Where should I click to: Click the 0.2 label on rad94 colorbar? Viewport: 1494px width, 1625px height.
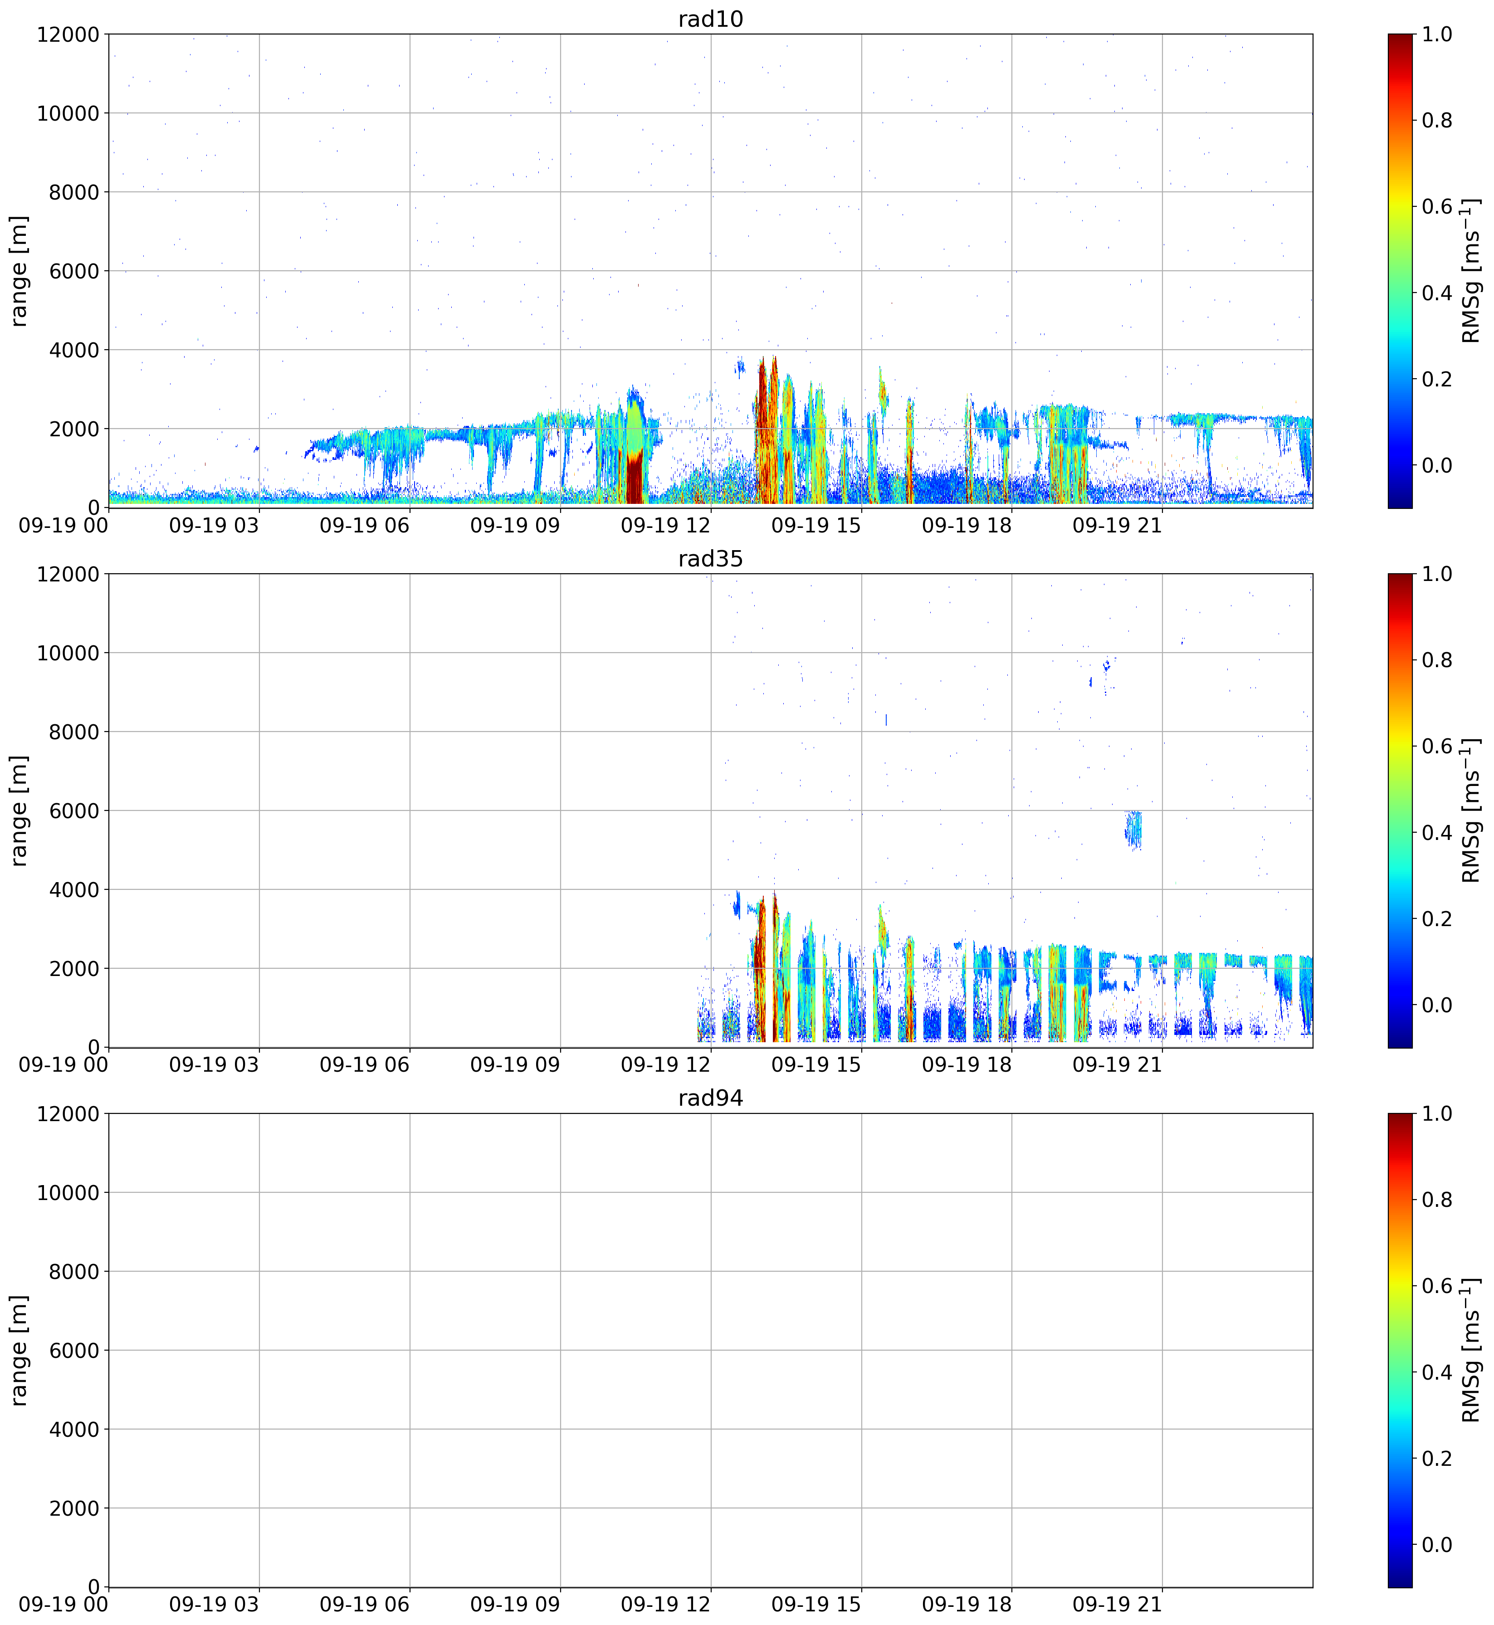click(x=1437, y=1459)
